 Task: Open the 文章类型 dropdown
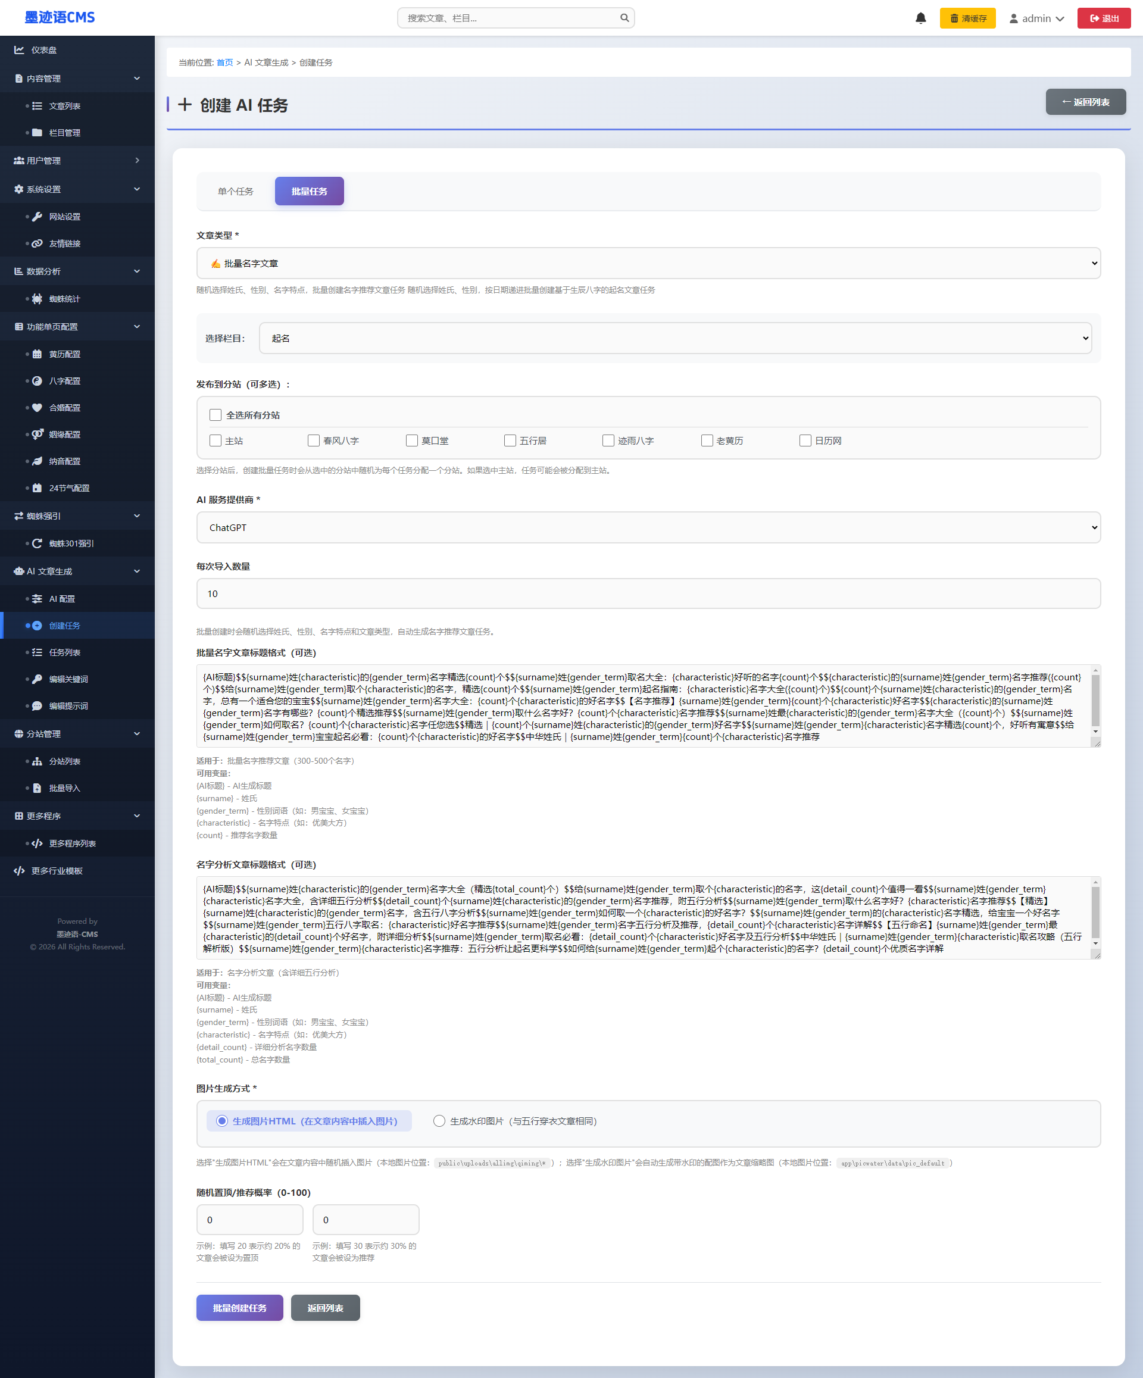pos(648,263)
